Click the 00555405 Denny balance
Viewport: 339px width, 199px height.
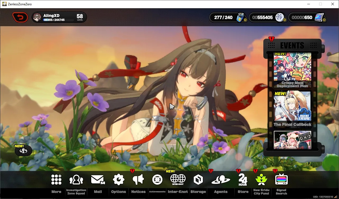tap(262, 17)
